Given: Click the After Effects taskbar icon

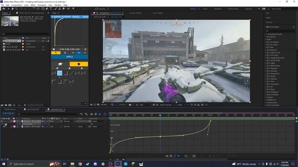Looking at the screenshot, I should pos(118,164).
